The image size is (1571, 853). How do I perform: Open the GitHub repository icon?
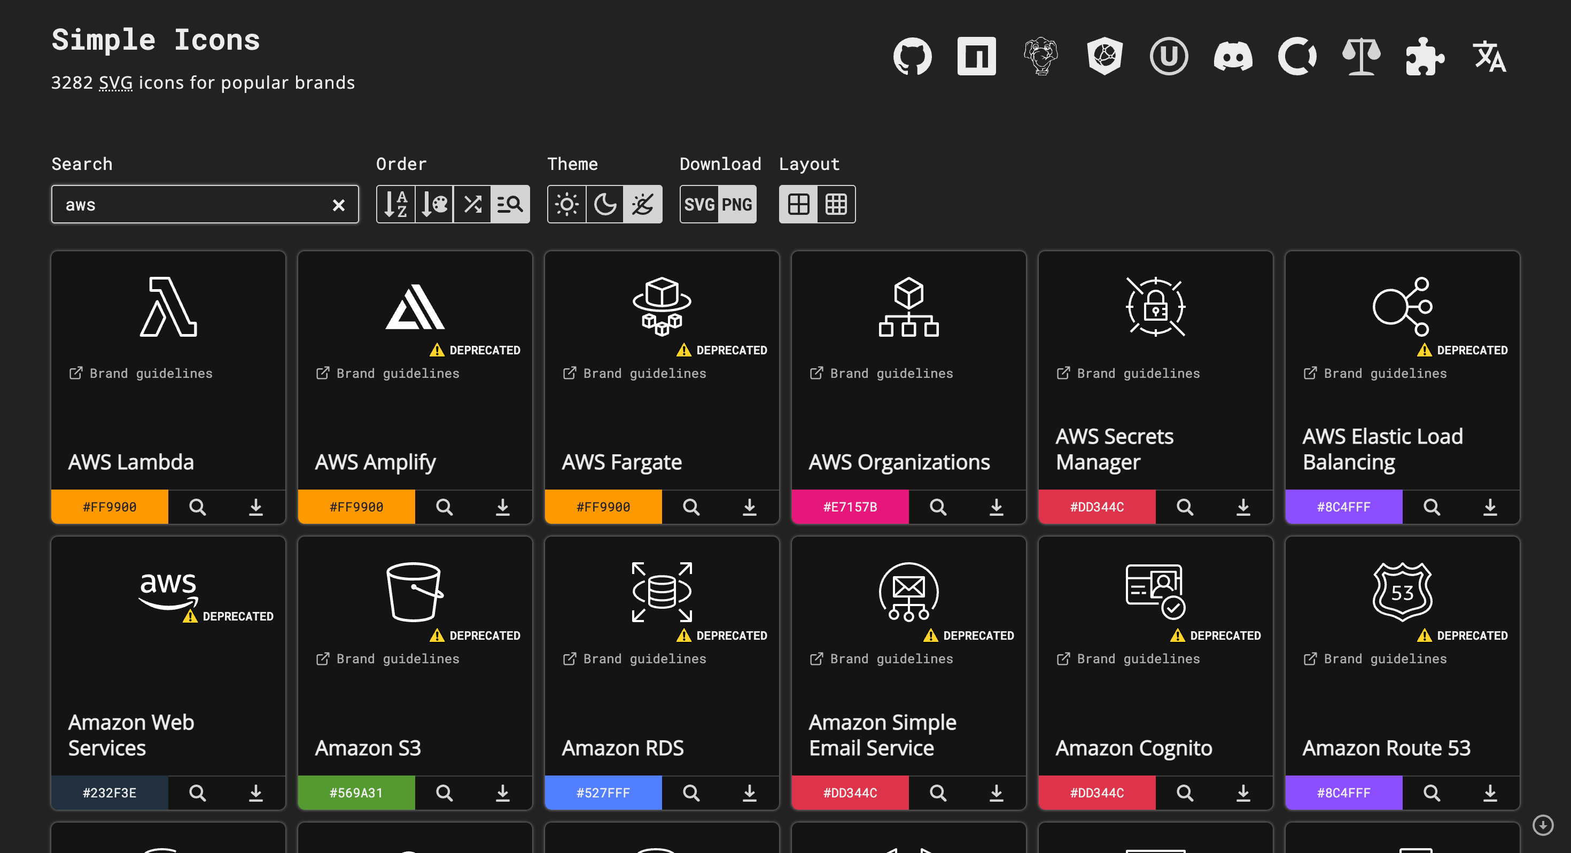click(912, 57)
